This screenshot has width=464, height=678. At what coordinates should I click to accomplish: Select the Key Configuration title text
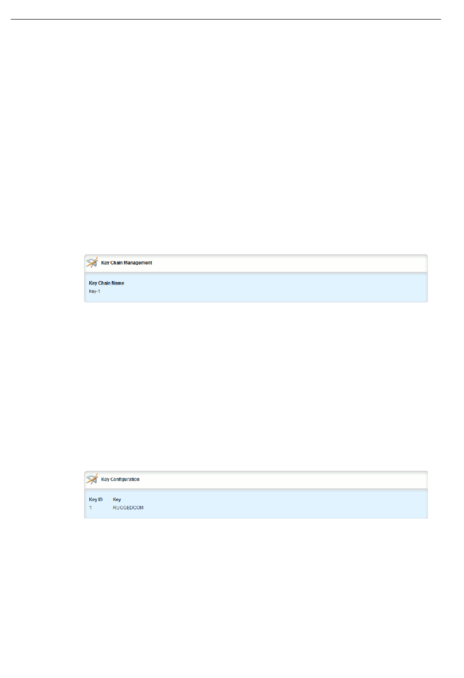pyautogui.click(x=120, y=480)
